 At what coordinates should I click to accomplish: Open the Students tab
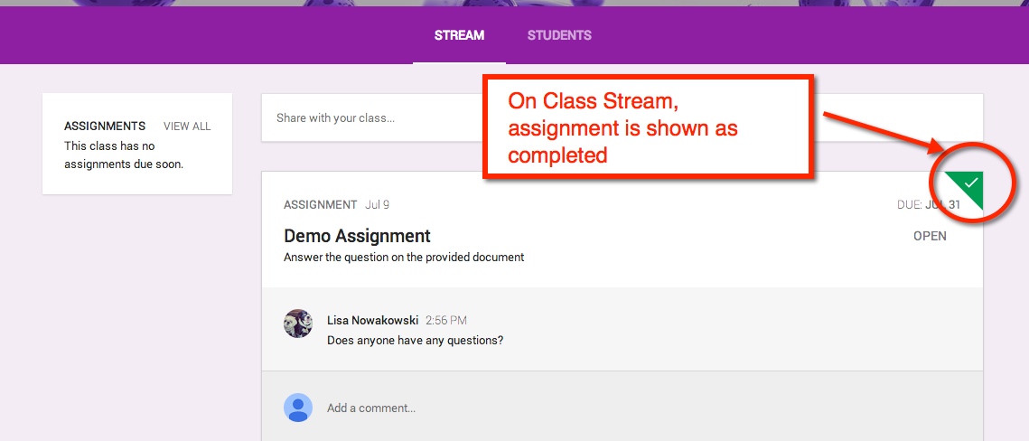click(x=559, y=36)
